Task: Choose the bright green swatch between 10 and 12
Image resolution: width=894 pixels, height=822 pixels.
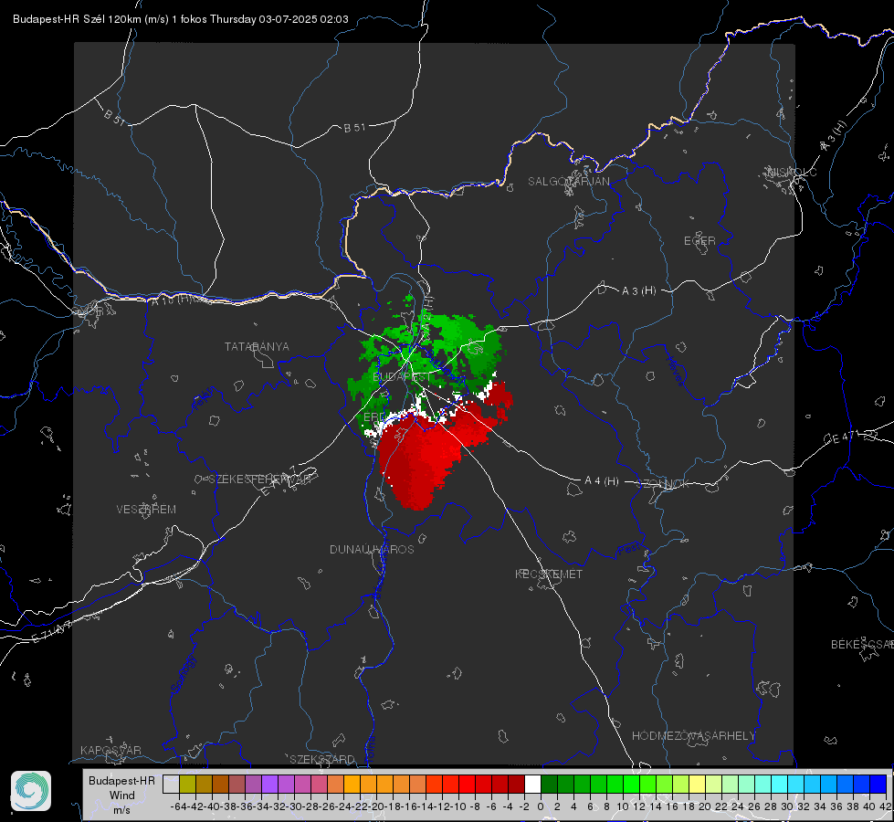Action: click(x=631, y=784)
